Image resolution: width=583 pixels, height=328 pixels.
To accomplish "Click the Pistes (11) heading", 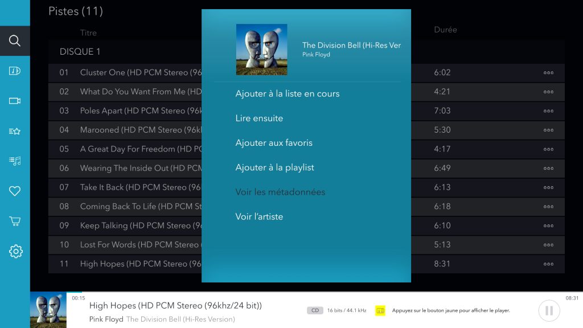I will 76,11.
